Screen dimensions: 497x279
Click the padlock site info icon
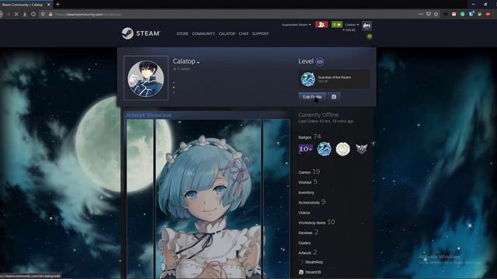point(50,14)
